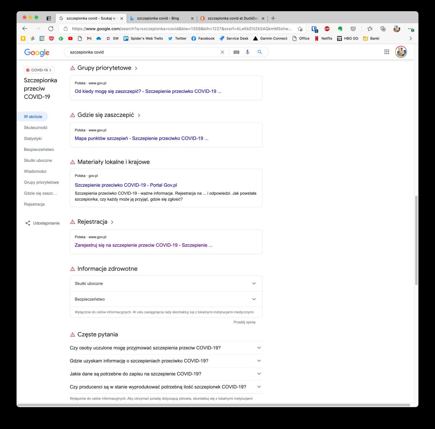The height and width of the screenshot is (429, 435).
Task: Open the Evernote extension icon
Action: click(x=340, y=29)
